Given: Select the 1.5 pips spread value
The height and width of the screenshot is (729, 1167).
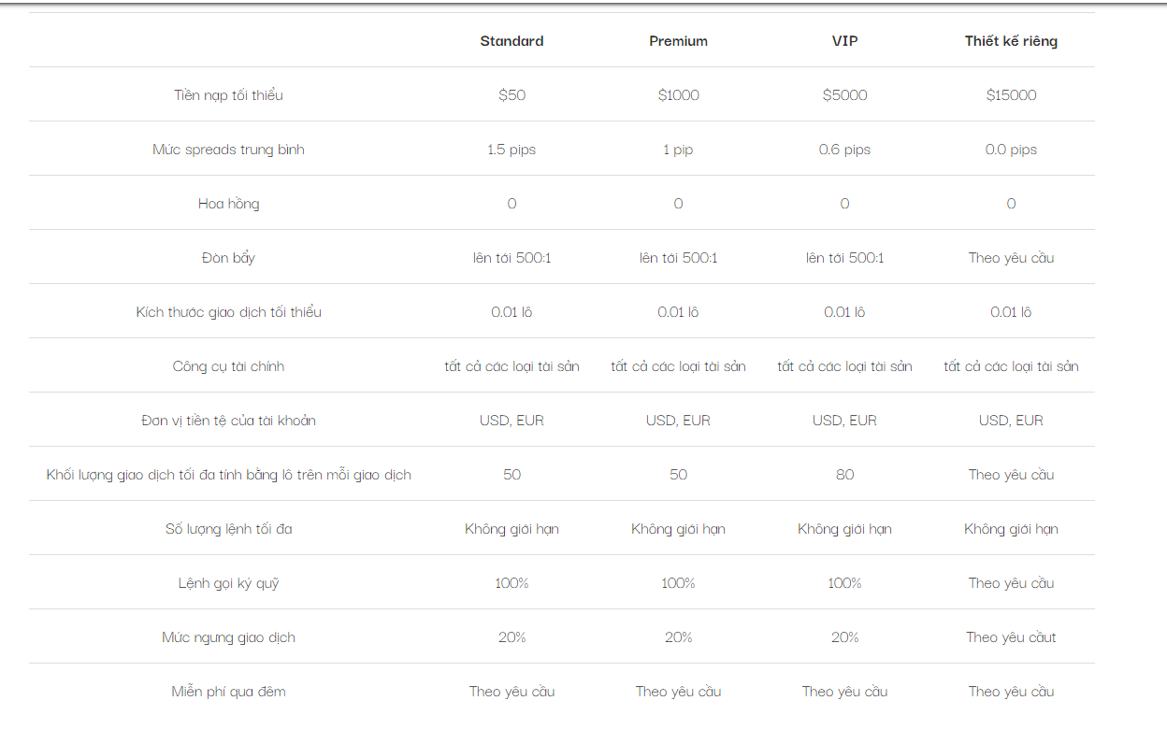Looking at the screenshot, I should (x=511, y=150).
